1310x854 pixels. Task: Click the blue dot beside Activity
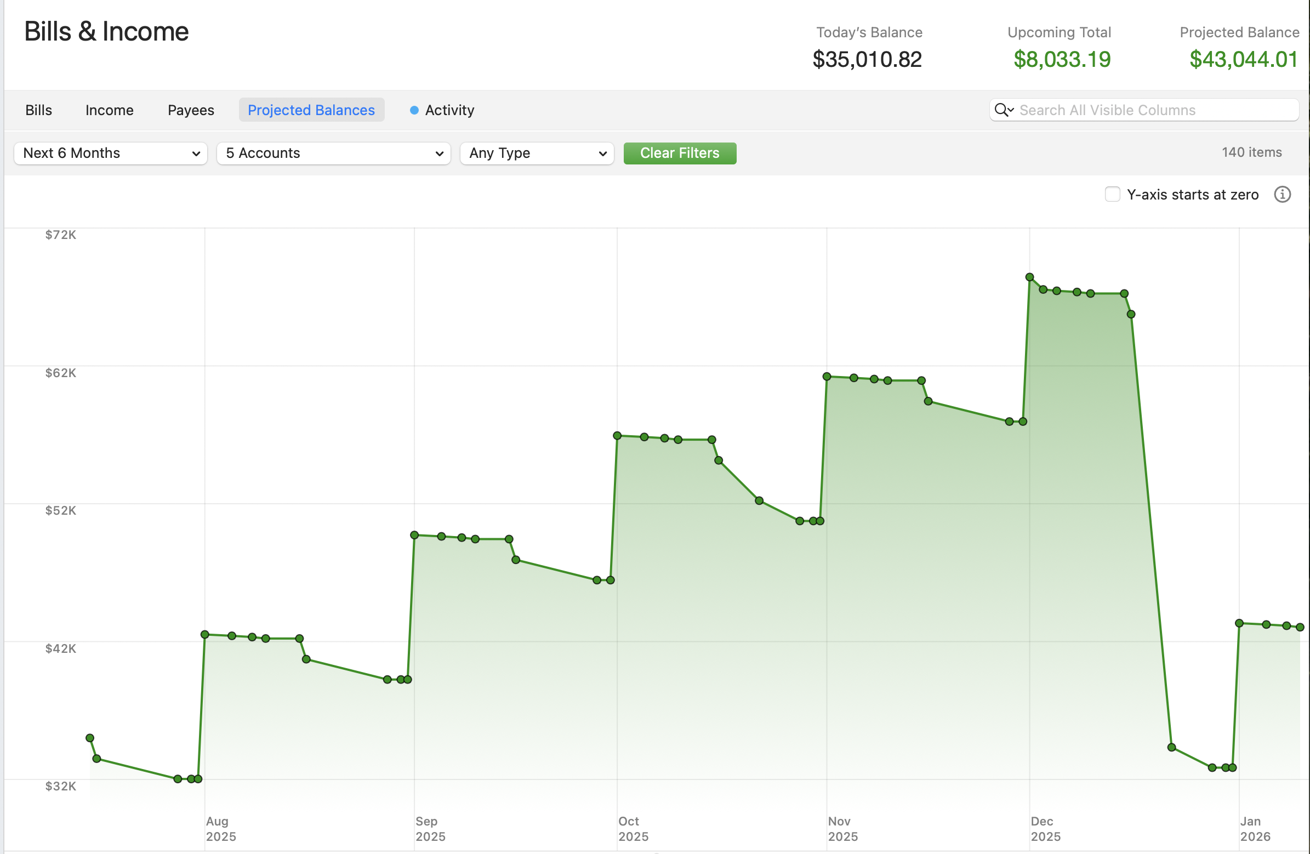pyautogui.click(x=414, y=110)
